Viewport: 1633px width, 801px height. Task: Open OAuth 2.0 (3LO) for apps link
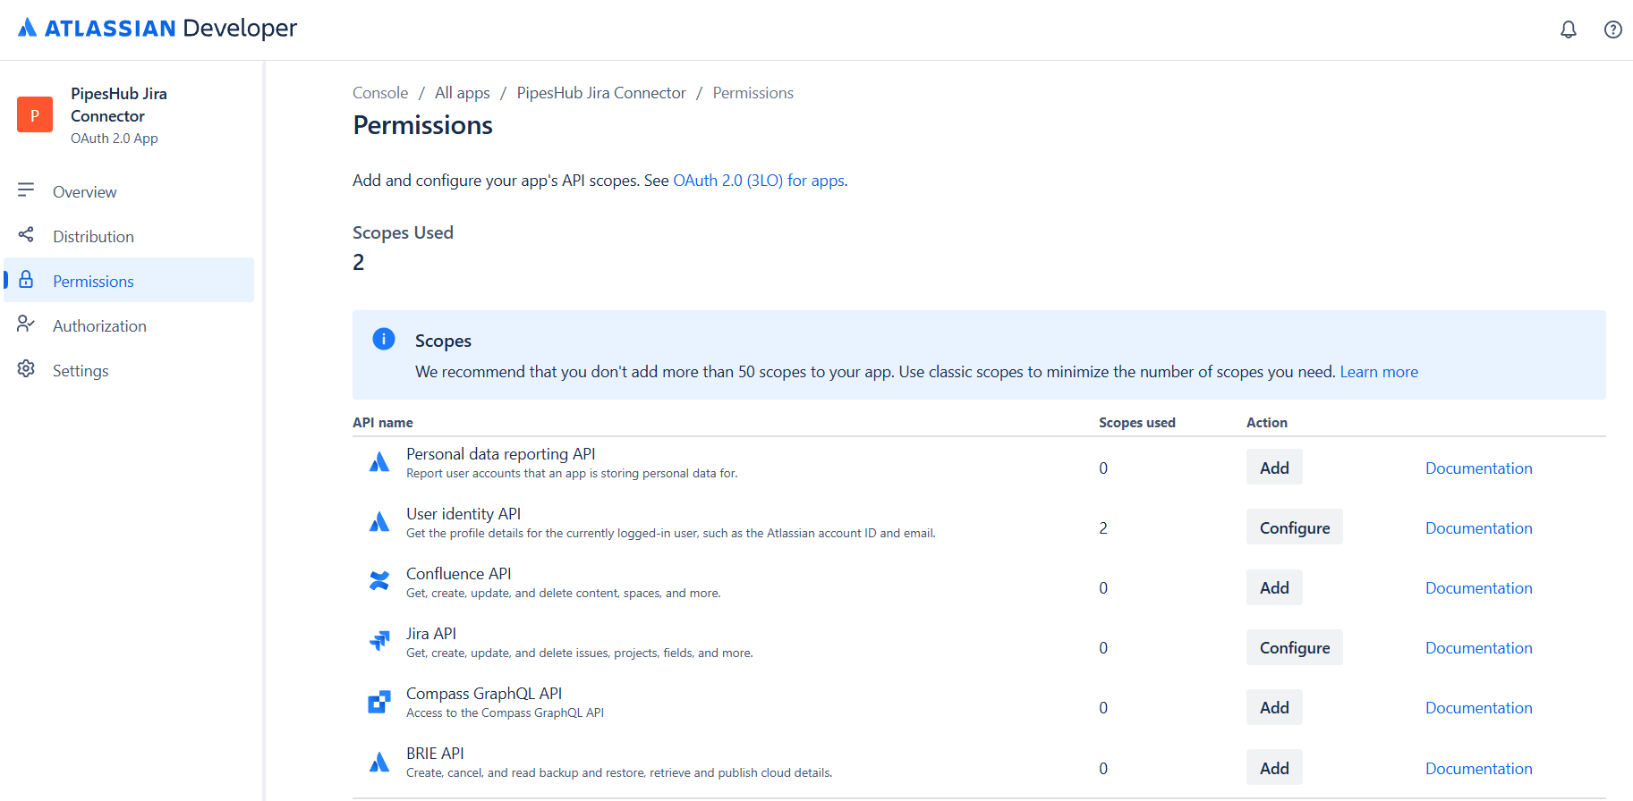point(759,181)
